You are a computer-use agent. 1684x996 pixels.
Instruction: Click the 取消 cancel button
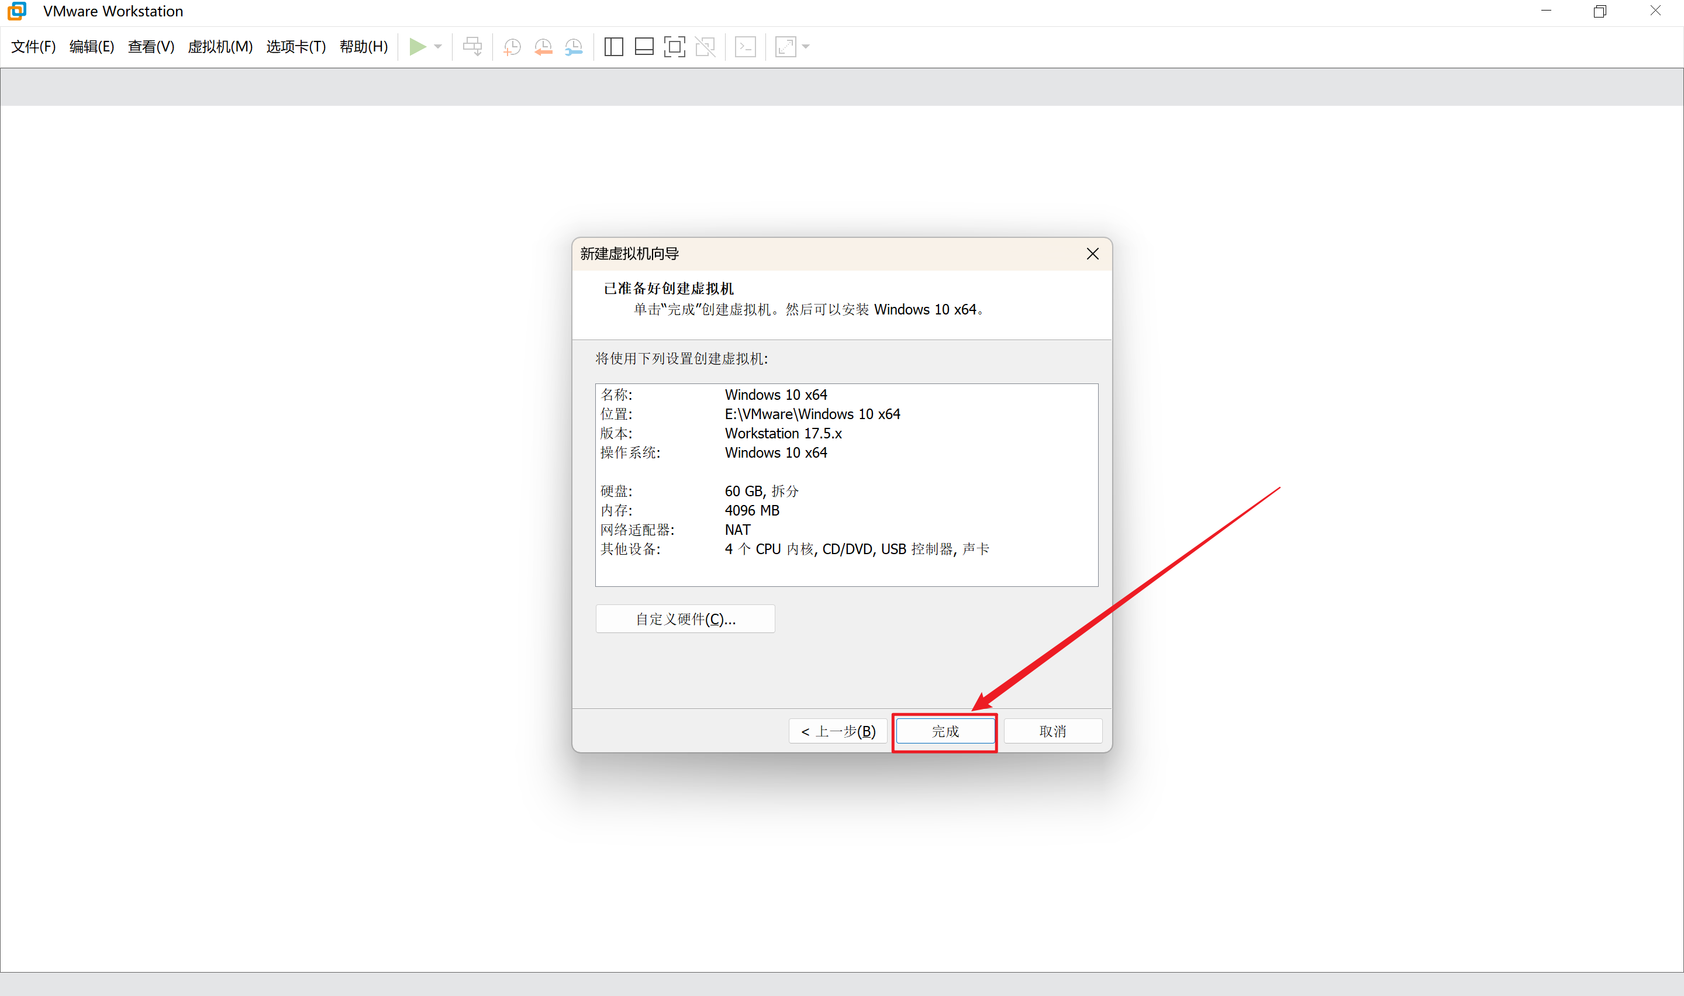(1052, 731)
